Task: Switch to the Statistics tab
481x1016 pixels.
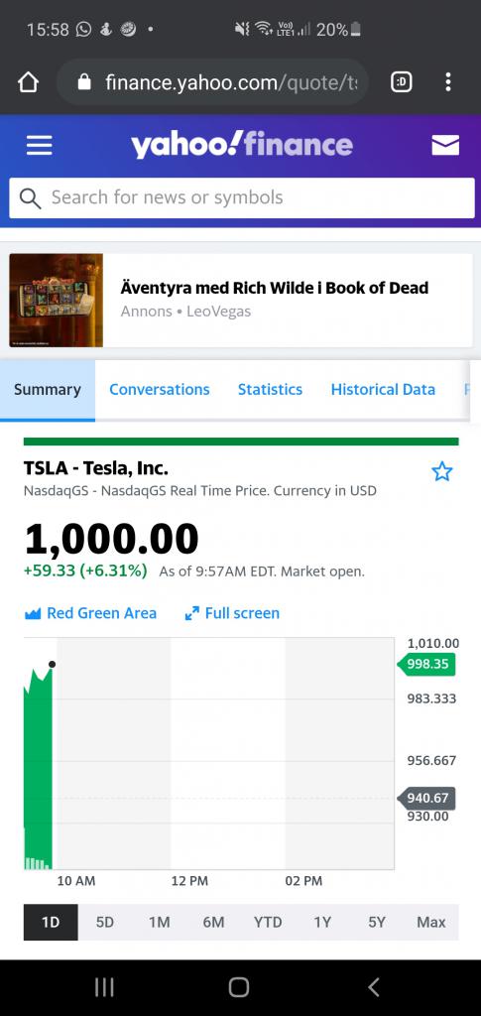Action: coord(270,389)
